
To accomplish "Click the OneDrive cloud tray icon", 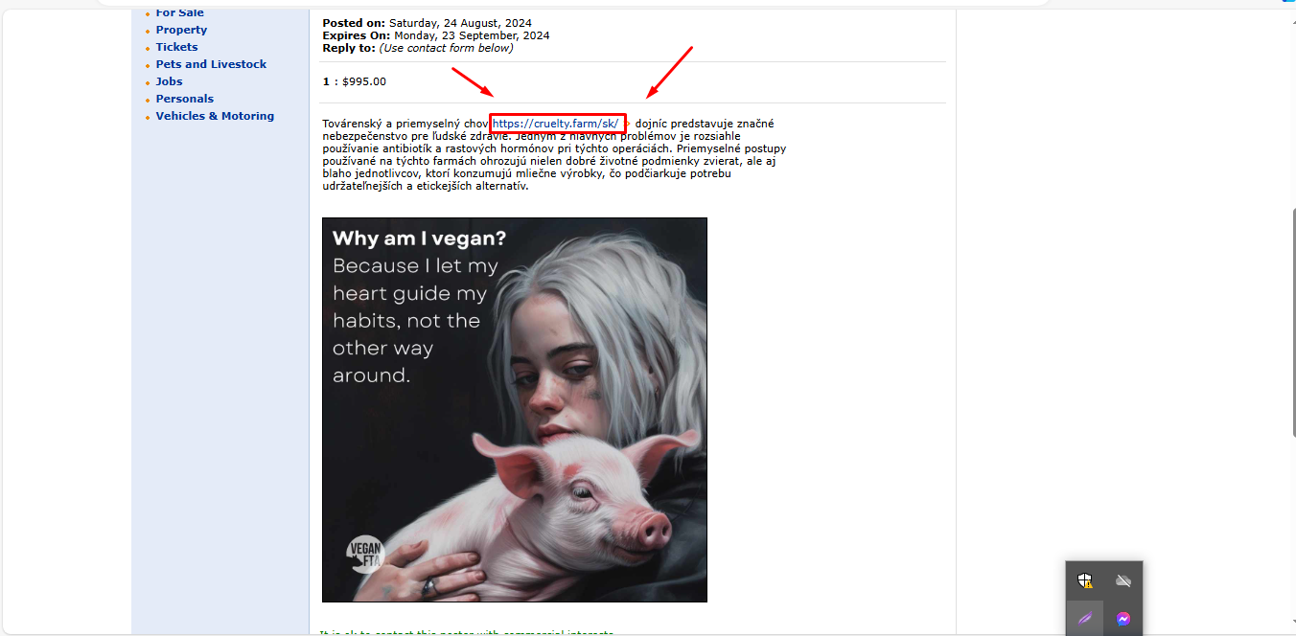I will 1123,580.
